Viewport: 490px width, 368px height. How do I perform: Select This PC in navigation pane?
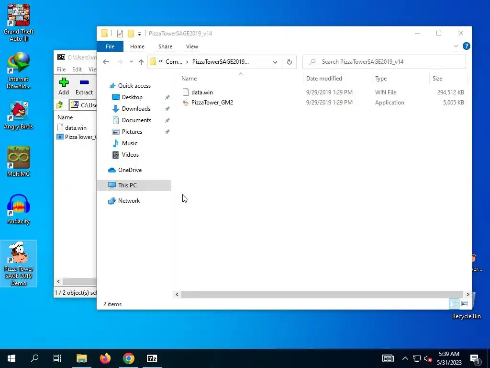[x=134, y=185]
